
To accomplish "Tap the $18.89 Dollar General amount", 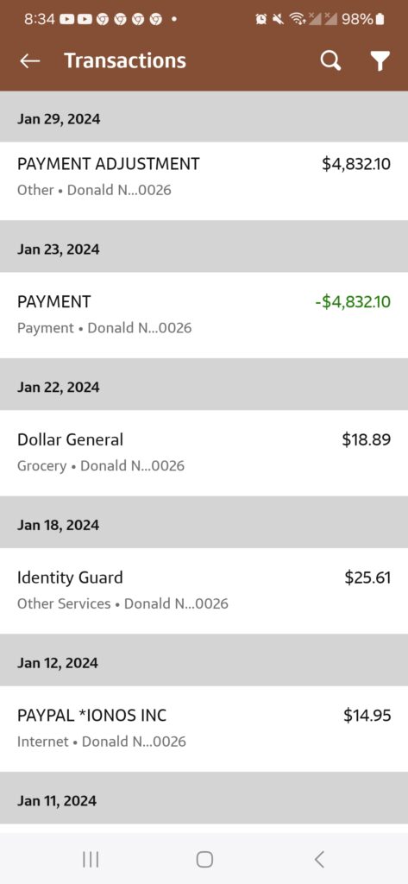I will 367,439.
